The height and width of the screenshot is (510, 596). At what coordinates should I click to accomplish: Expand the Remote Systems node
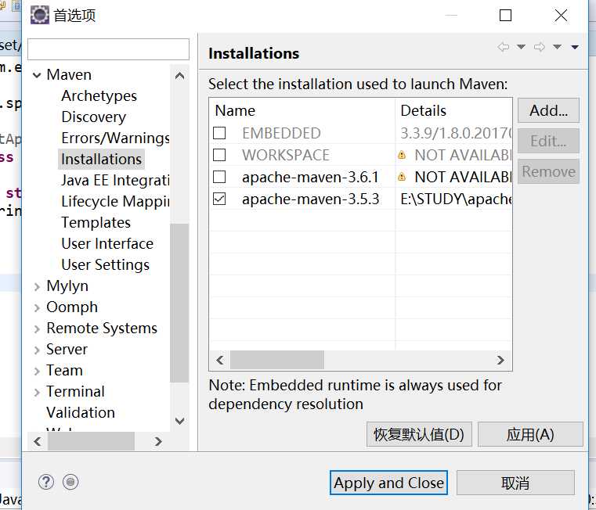point(37,329)
